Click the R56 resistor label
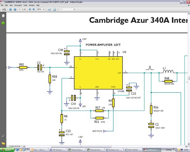 click(156, 107)
